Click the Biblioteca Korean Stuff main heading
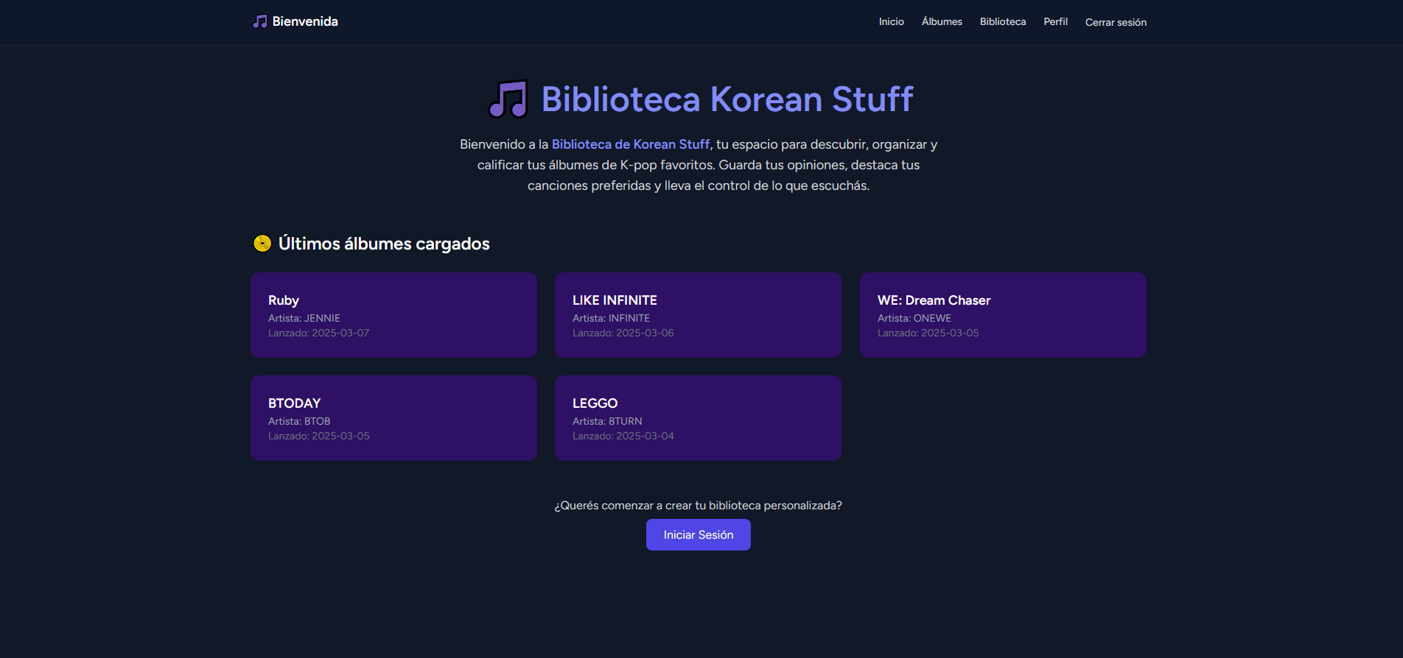1403x658 pixels. point(727,99)
